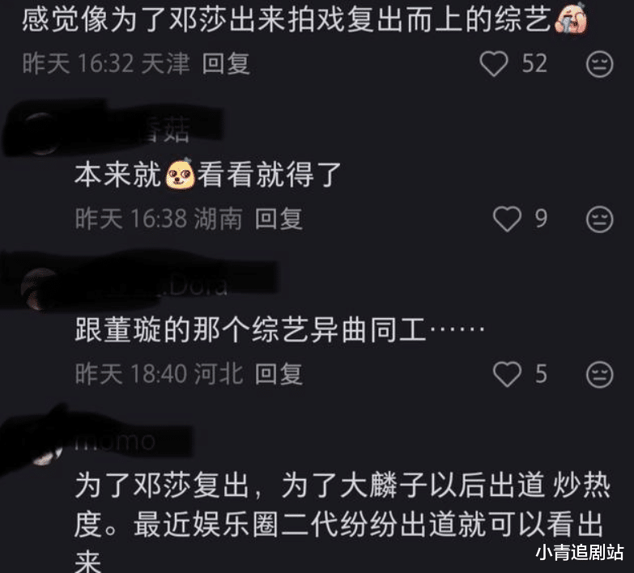Dislike the 河北 comment with 5 likes
Screen dimensions: 634x573
coord(600,374)
